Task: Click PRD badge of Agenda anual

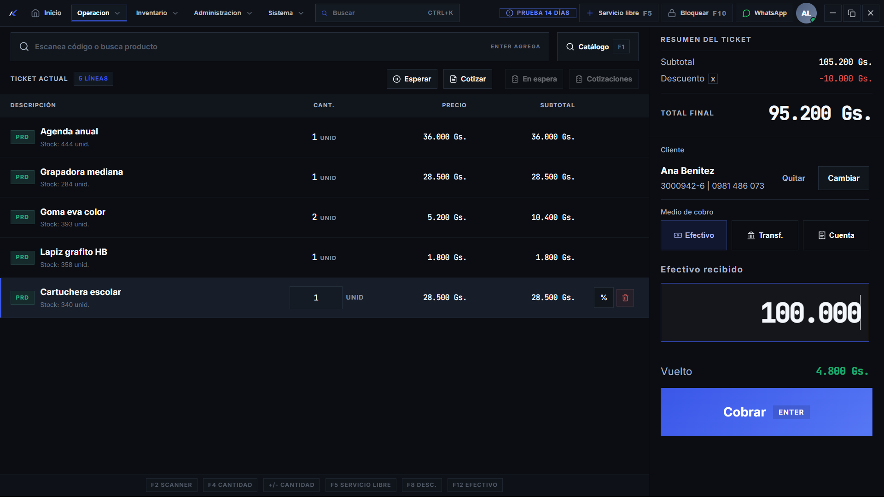Action: (22, 137)
